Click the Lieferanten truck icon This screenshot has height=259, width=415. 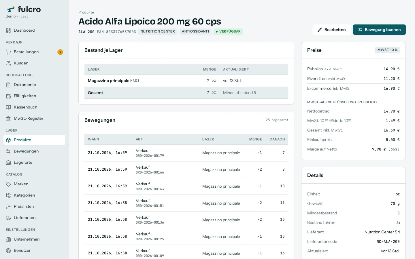tap(8, 218)
